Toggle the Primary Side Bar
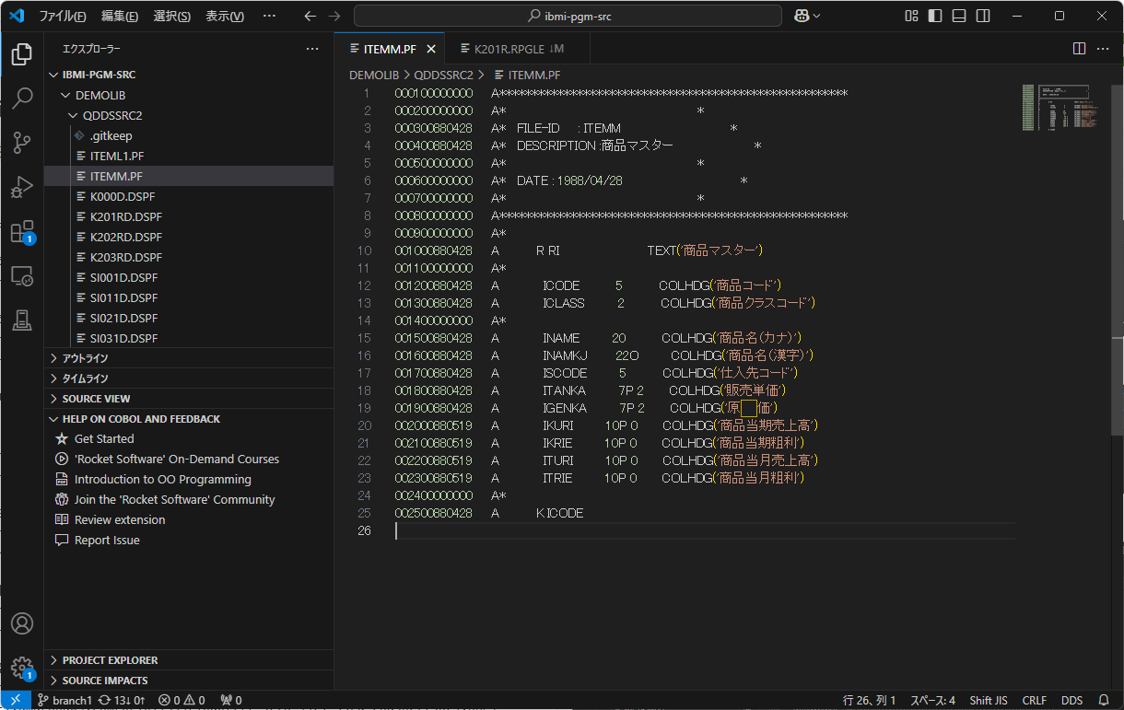The image size is (1124, 710). point(935,16)
